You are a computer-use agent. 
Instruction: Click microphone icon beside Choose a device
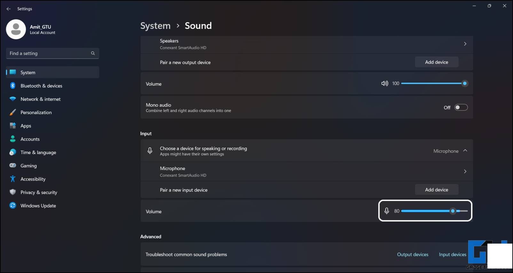coord(150,151)
